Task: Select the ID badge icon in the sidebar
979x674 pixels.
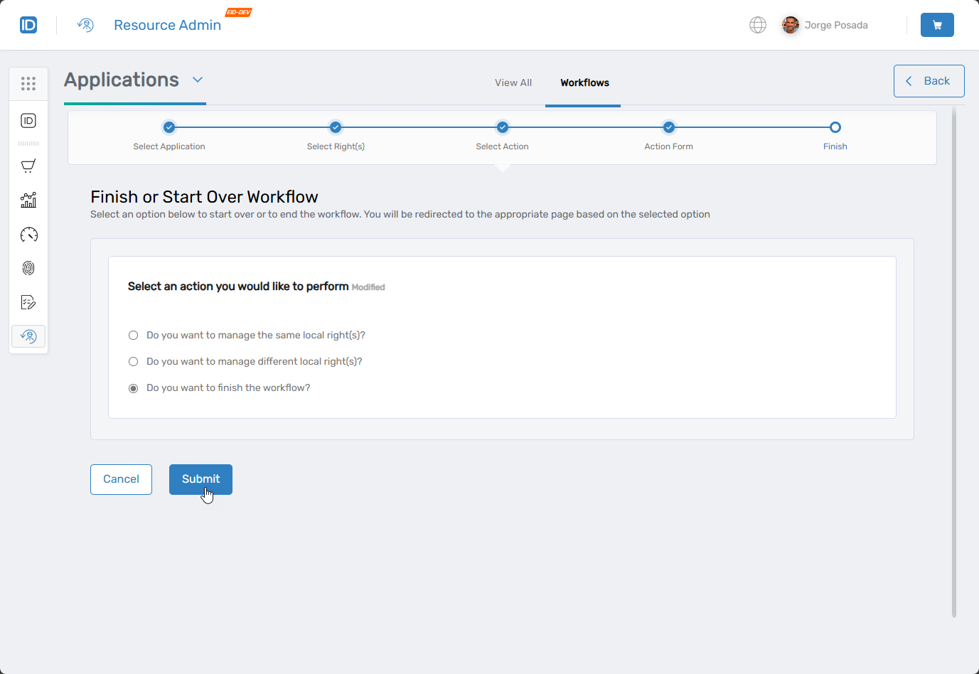Action: tap(28, 120)
